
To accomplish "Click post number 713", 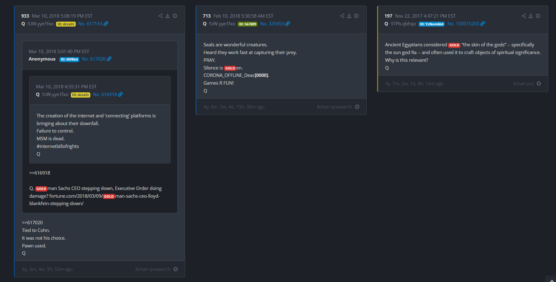I will [x=207, y=16].
